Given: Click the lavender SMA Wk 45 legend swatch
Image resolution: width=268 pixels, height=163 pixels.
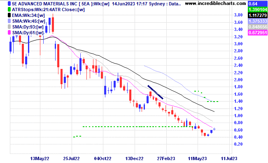Looking at the screenshot, I should pos(9,21).
